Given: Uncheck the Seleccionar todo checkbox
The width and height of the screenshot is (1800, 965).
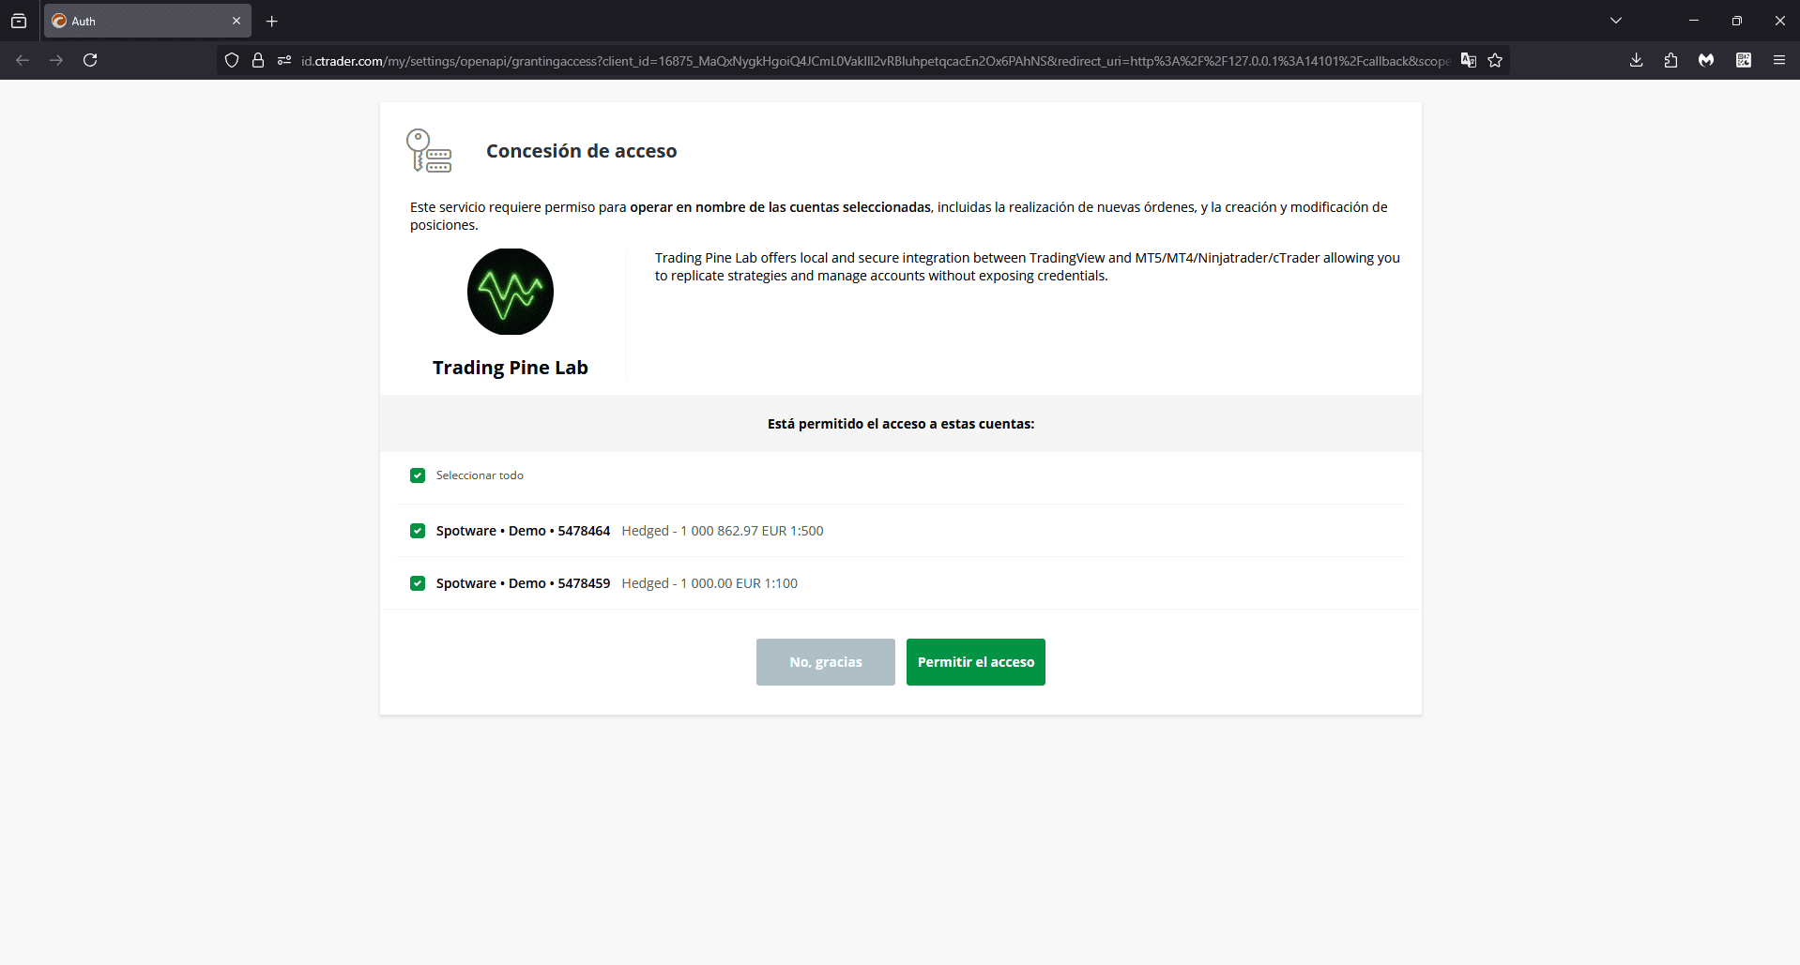Looking at the screenshot, I should point(418,475).
